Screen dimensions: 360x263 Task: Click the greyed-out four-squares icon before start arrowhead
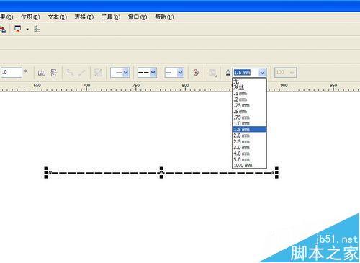point(98,73)
